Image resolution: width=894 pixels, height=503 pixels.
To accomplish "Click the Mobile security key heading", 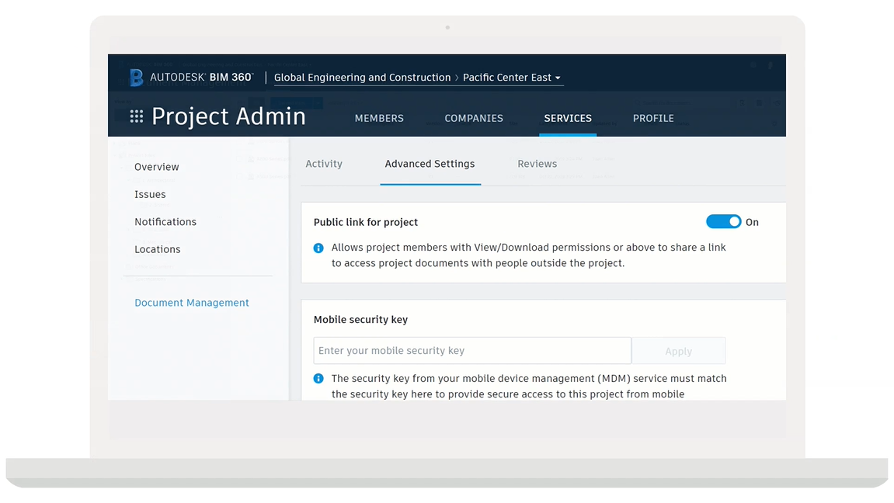I will coord(360,320).
